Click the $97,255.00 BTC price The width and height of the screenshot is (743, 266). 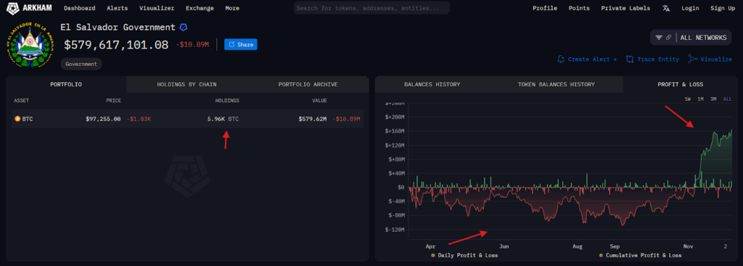[103, 119]
